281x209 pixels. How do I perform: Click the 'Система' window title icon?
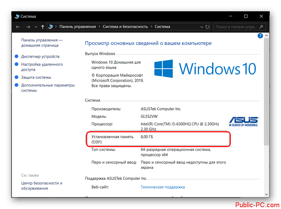(x=17, y=16)
